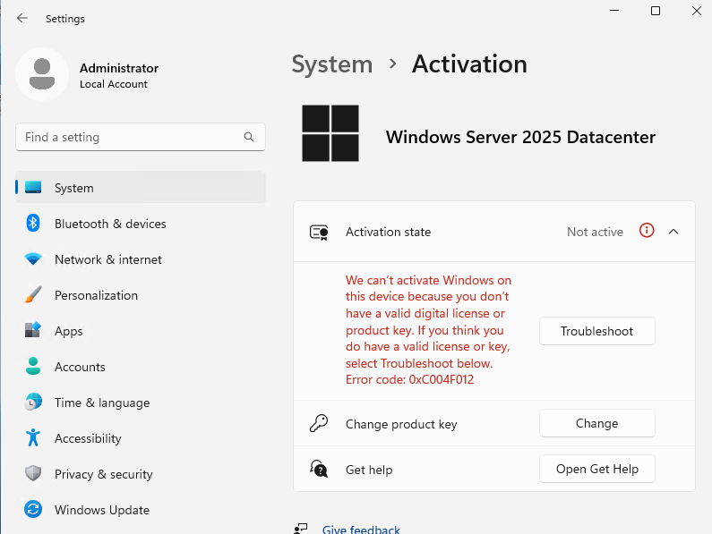Click the Accessibility figure icon
Image resolution: width=712 pixels, height=534 pixels.
(33, 437)
